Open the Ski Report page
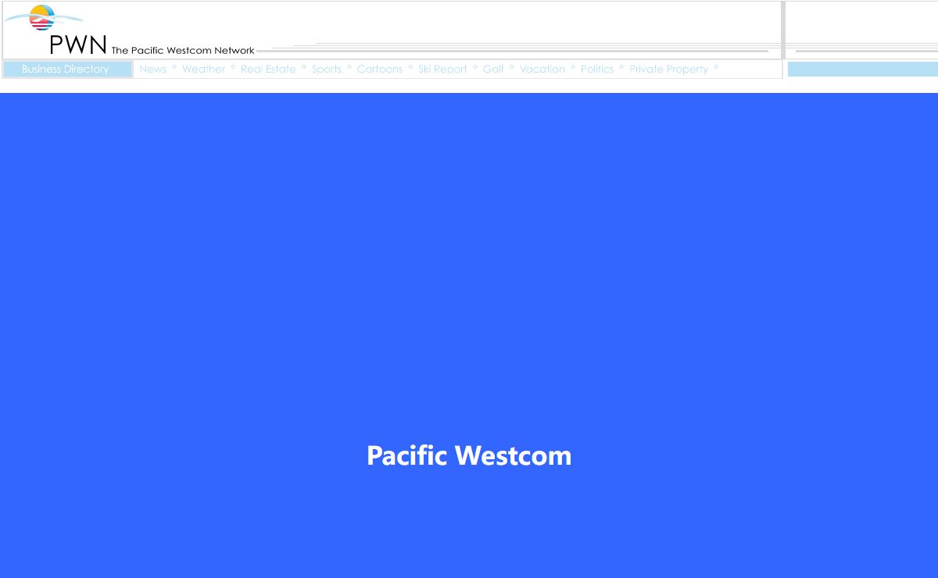 (442, 70)
